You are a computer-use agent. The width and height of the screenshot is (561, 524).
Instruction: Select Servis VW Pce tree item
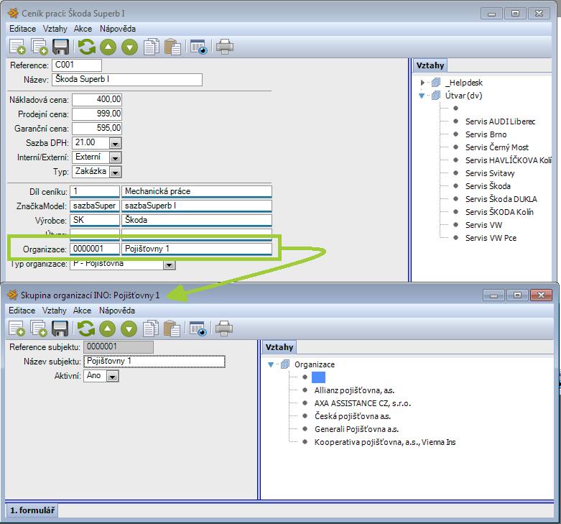coord(491,238)
